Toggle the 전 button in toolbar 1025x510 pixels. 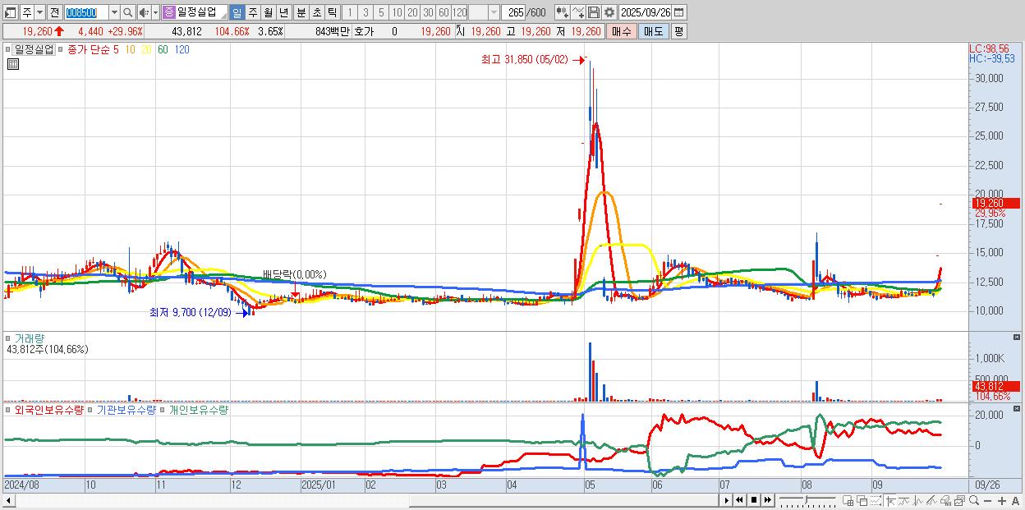[54, 12]
